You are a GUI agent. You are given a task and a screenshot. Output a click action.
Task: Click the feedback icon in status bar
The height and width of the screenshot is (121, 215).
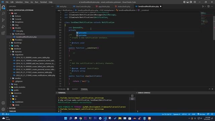(208, 114)
